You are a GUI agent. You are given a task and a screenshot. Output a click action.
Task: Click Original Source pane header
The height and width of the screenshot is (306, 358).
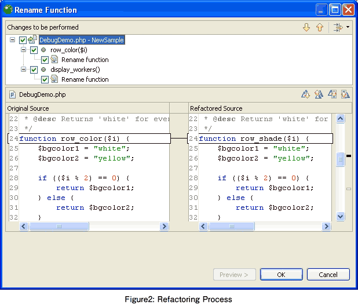(87, 108)
